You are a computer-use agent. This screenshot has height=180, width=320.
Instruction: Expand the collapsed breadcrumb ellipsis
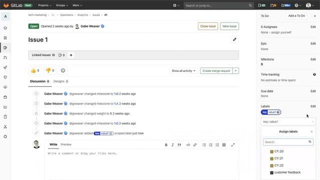tap(53, 15)
